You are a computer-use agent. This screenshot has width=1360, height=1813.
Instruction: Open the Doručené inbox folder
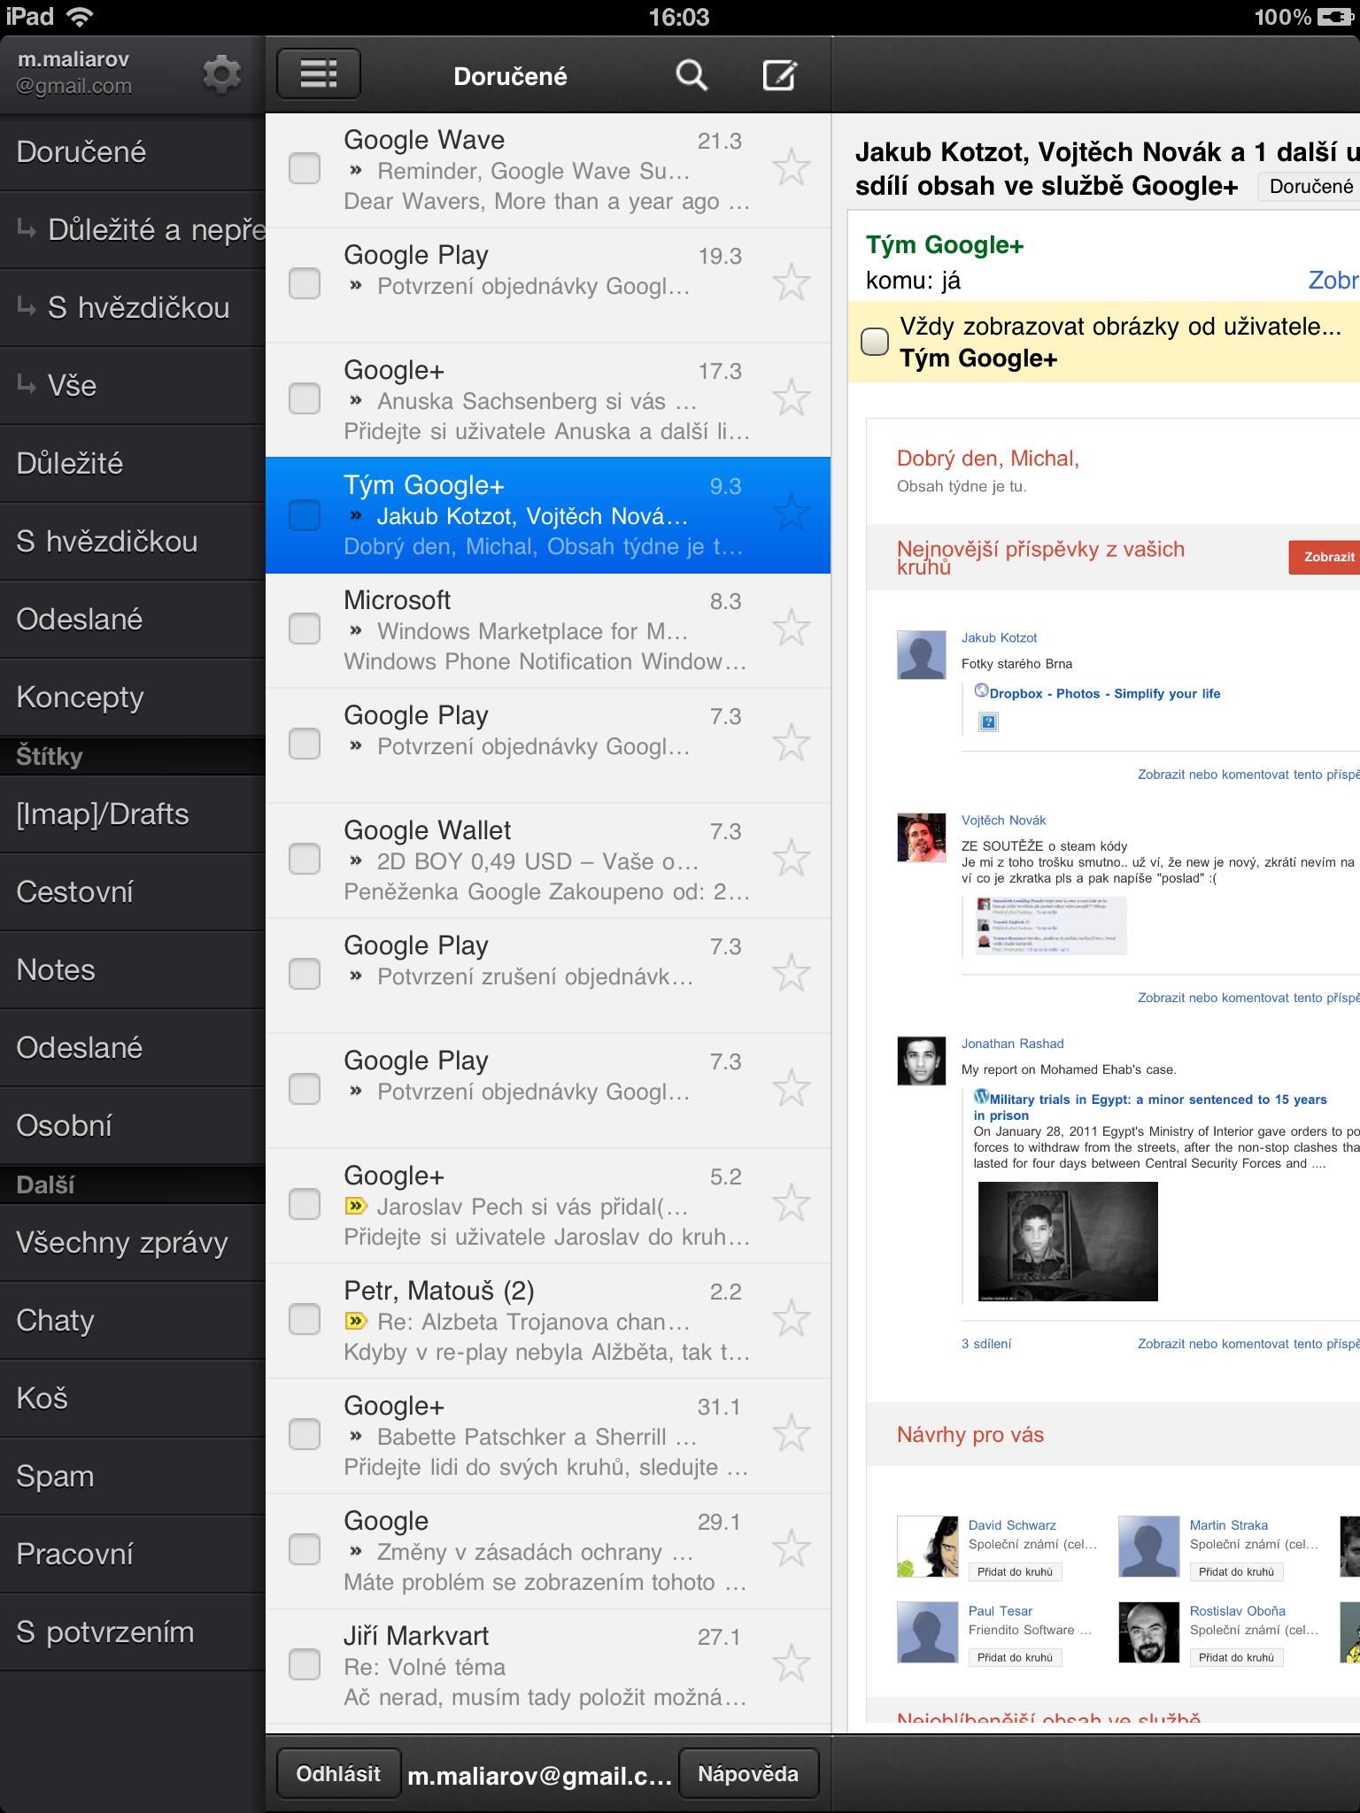[133, 152]
